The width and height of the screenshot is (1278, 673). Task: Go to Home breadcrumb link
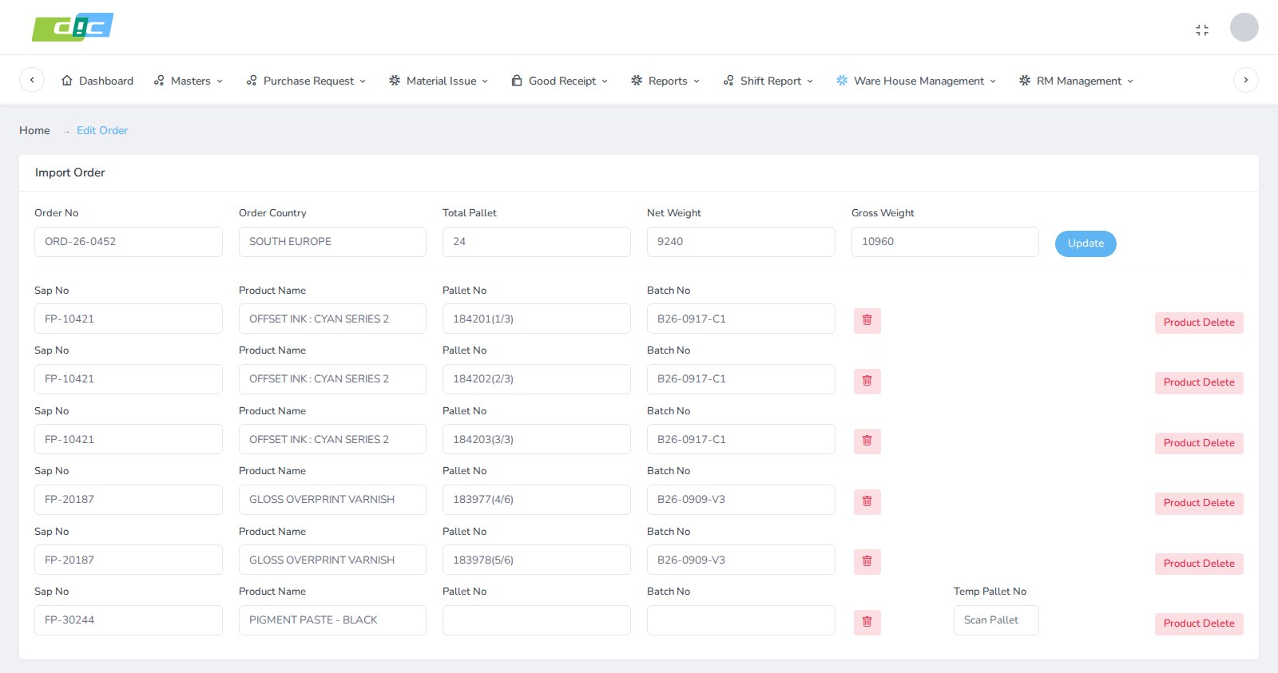[34, 130]
